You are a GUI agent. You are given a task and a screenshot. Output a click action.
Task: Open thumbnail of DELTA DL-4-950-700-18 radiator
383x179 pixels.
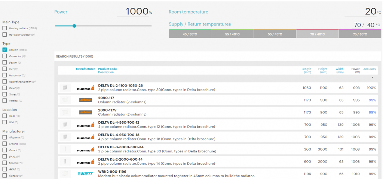(x=65, y=137)
